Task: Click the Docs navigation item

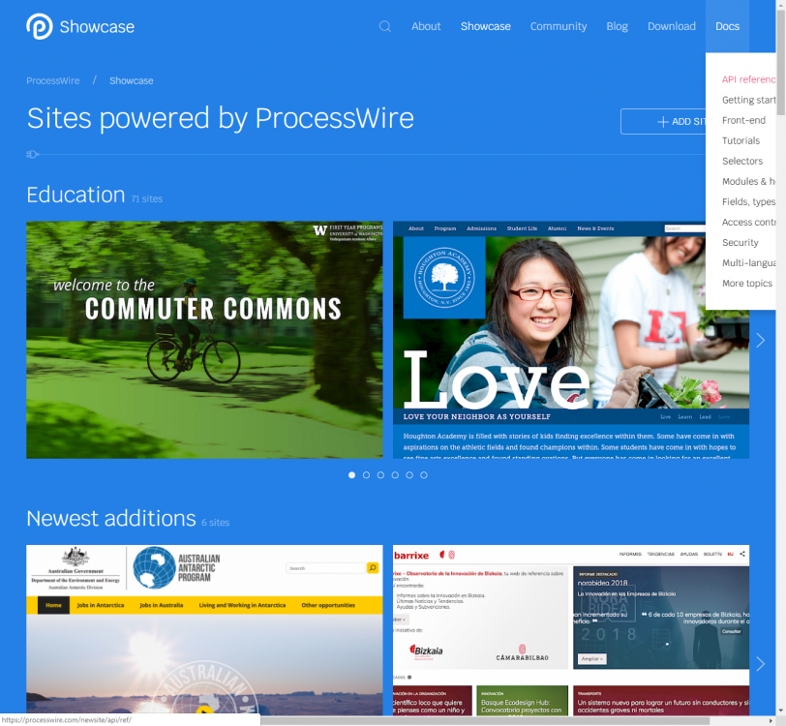Action: pos(727,26)
